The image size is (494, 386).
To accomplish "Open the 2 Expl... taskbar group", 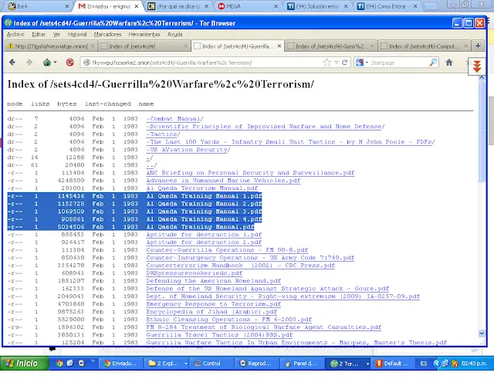I will pyautogui.click(x=167, y=364).
